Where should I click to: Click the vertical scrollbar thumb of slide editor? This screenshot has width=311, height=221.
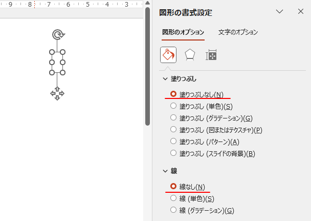click(147, 66)
